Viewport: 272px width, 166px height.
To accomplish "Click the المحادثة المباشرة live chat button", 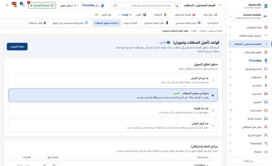I will coord(42,5).
